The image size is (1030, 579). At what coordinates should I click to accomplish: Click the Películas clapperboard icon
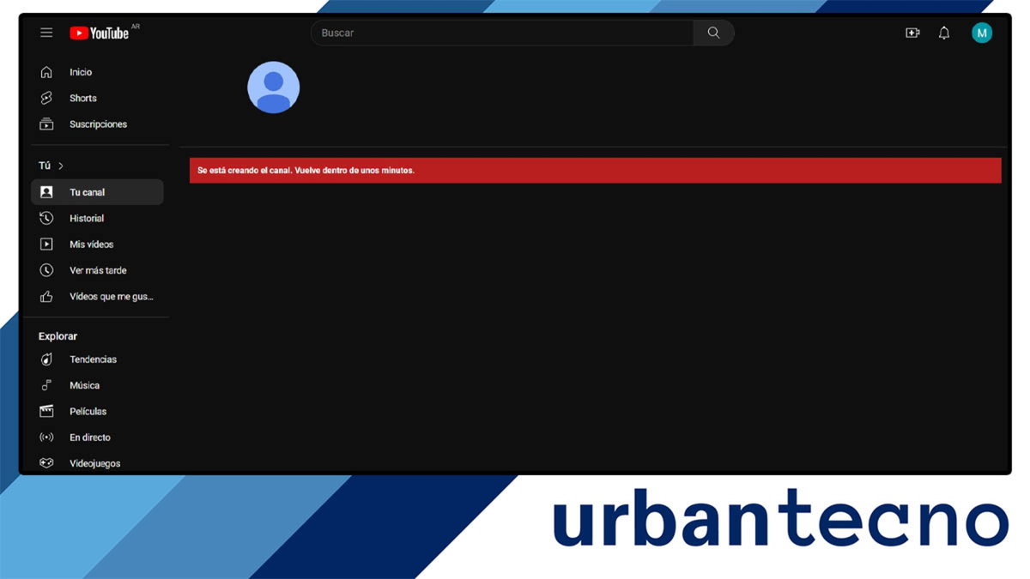click(46, 411)
